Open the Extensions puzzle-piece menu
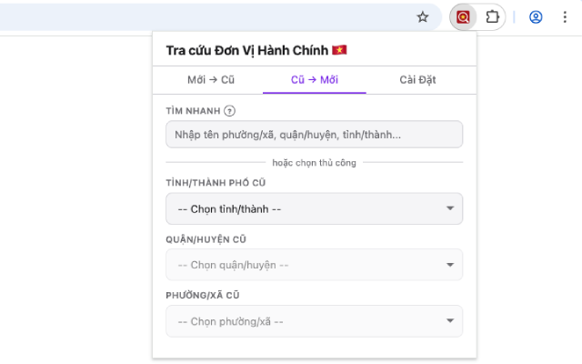Viewport: 582px width, 364px height. point(492,16)
